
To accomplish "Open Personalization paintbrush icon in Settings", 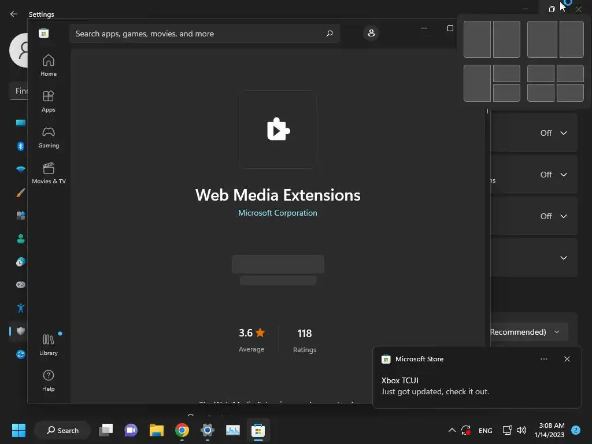I will (21, 193).
